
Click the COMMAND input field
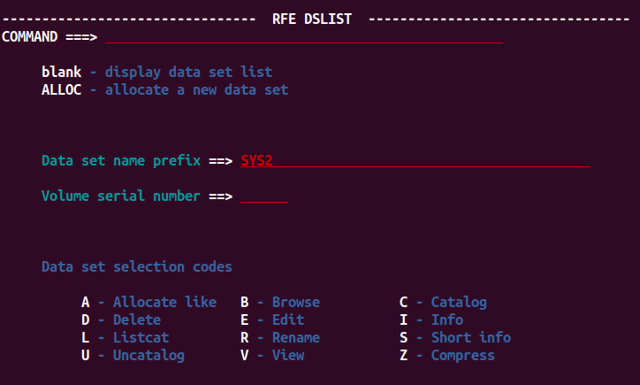tap(304, 37)
